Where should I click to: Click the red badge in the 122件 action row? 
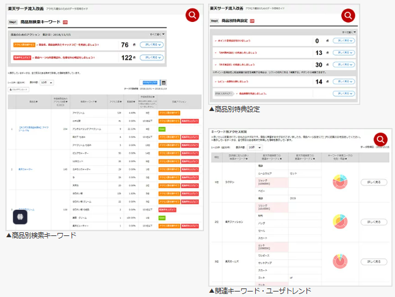(22, 58)
